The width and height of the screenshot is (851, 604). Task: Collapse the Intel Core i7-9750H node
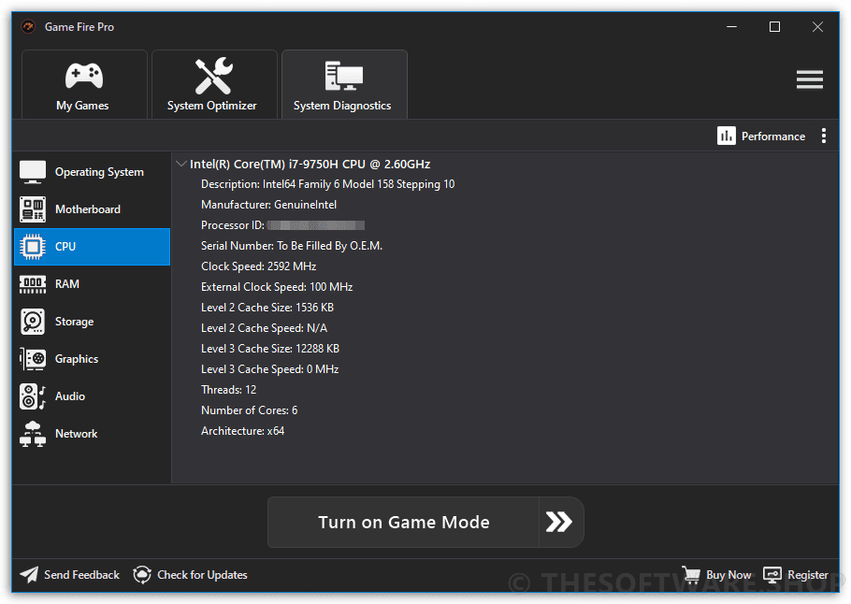pyautogui.click(x=181, y=164)
